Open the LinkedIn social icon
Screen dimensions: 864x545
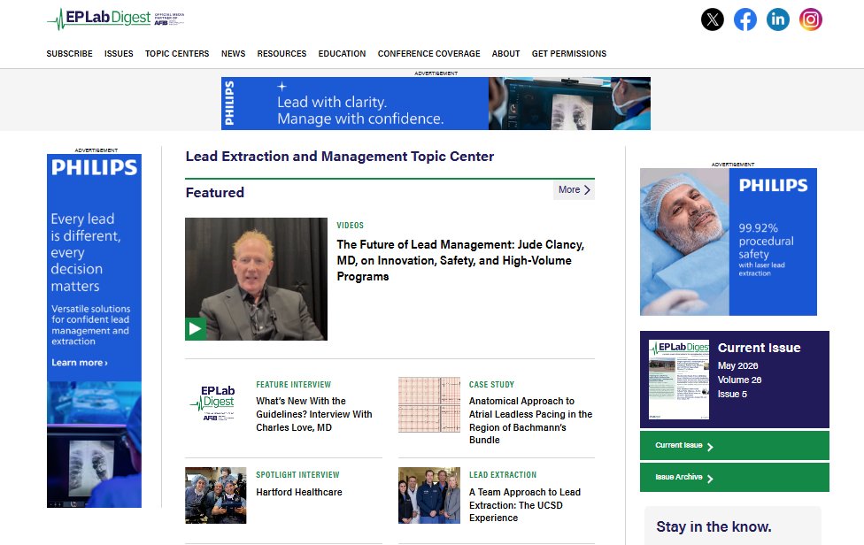click(778, 19)
